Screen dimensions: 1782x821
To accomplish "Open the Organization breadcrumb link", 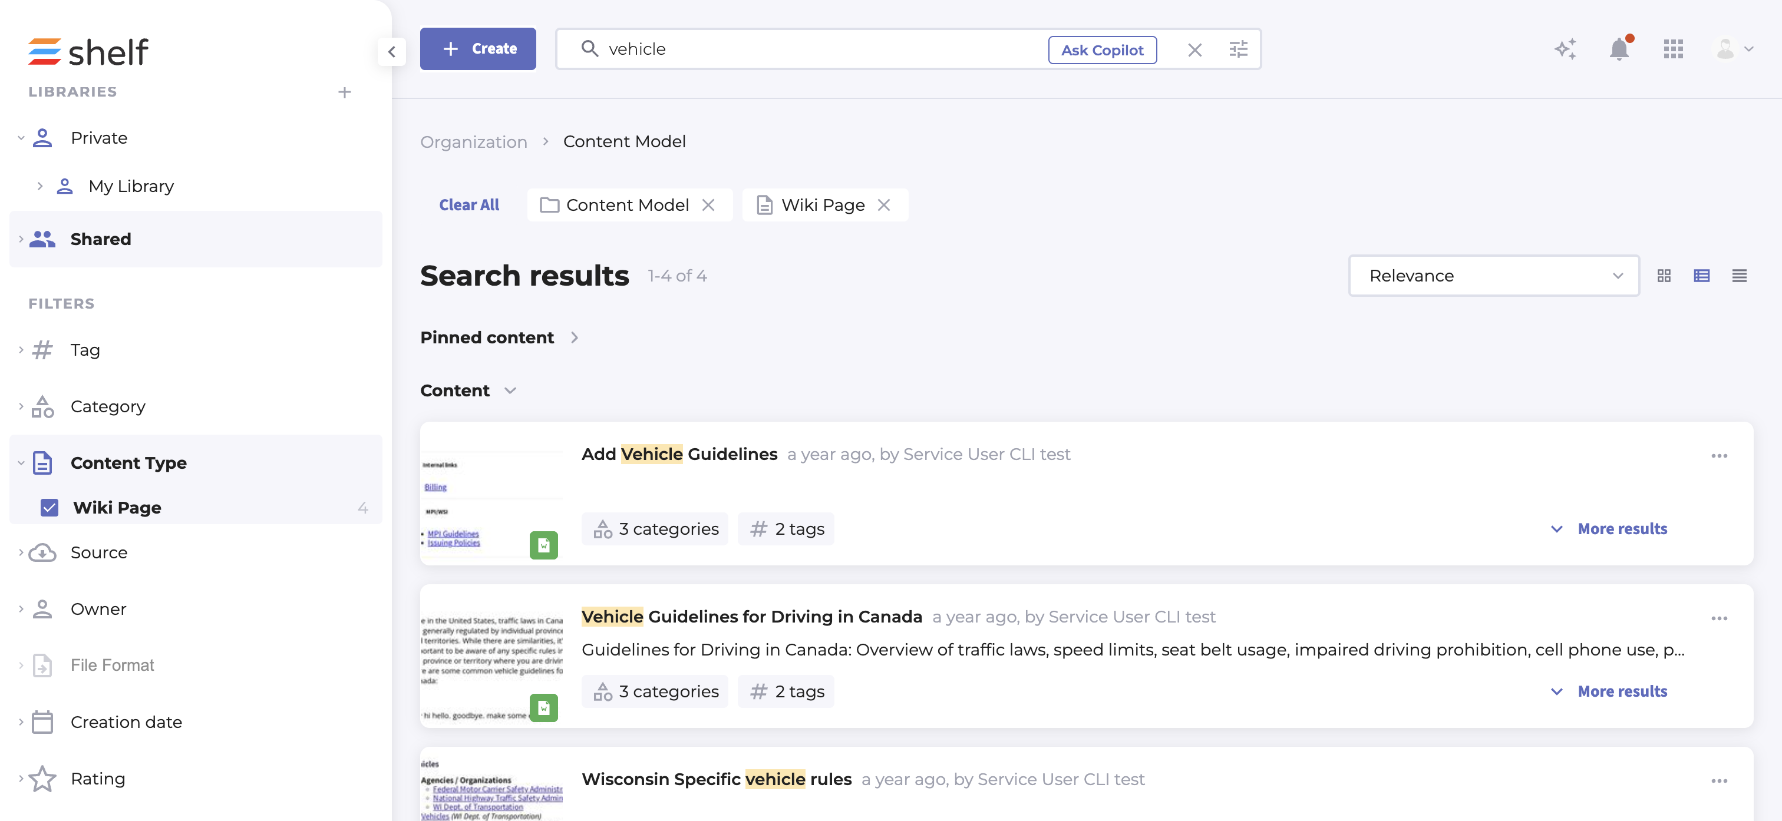I will point(473,142).
